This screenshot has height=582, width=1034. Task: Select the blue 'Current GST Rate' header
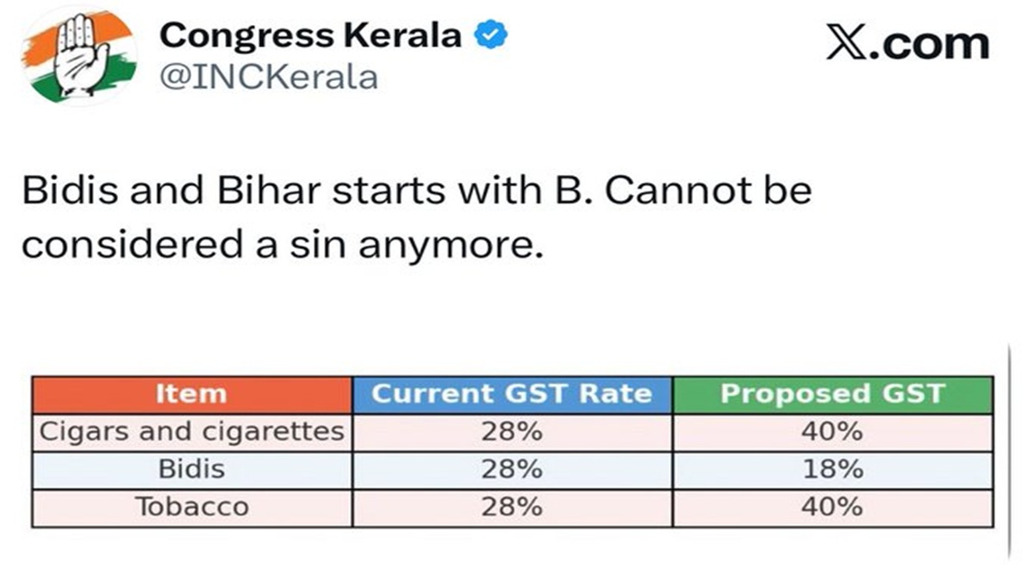pyautogui.click(x=512, y=394)
